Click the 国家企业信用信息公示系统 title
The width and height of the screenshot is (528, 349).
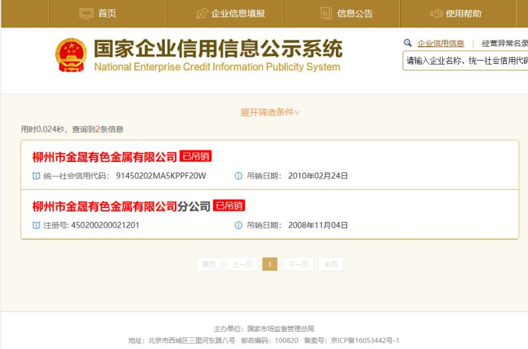point(218,49)
